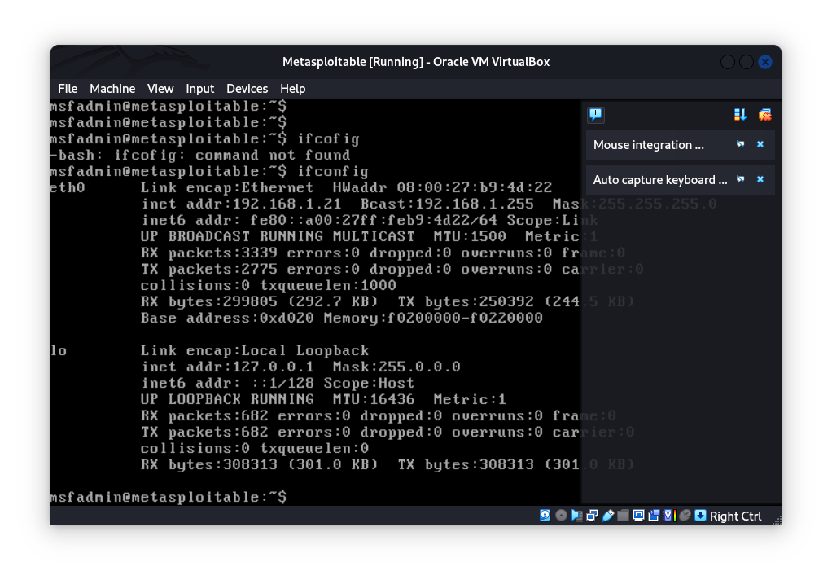Click the disable icon for Auto capture keyboard notification
This screenshot has height=580, width=832.
click(740, 179)
